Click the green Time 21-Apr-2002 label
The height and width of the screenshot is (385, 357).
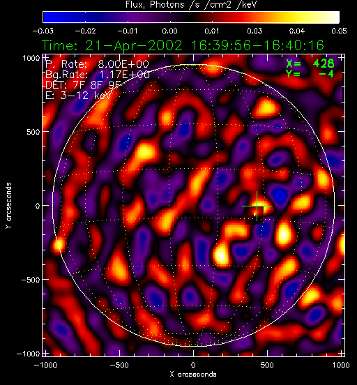(183, 45)
